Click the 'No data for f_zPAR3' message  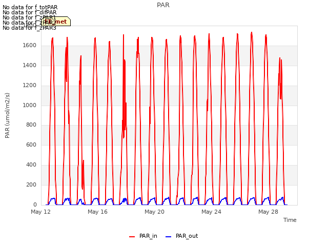(29, 28)
